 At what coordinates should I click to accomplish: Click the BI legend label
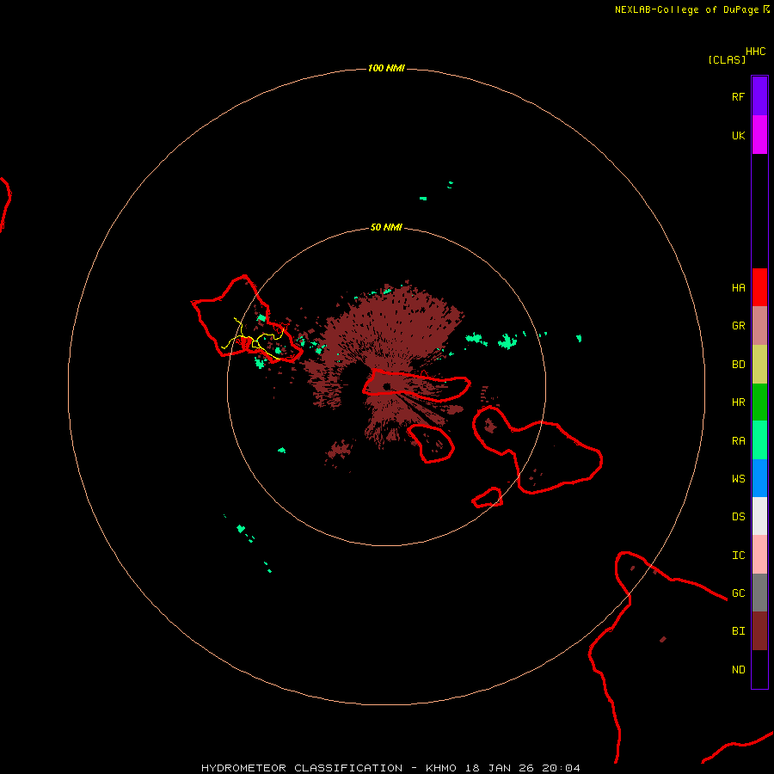coord(738,631)
